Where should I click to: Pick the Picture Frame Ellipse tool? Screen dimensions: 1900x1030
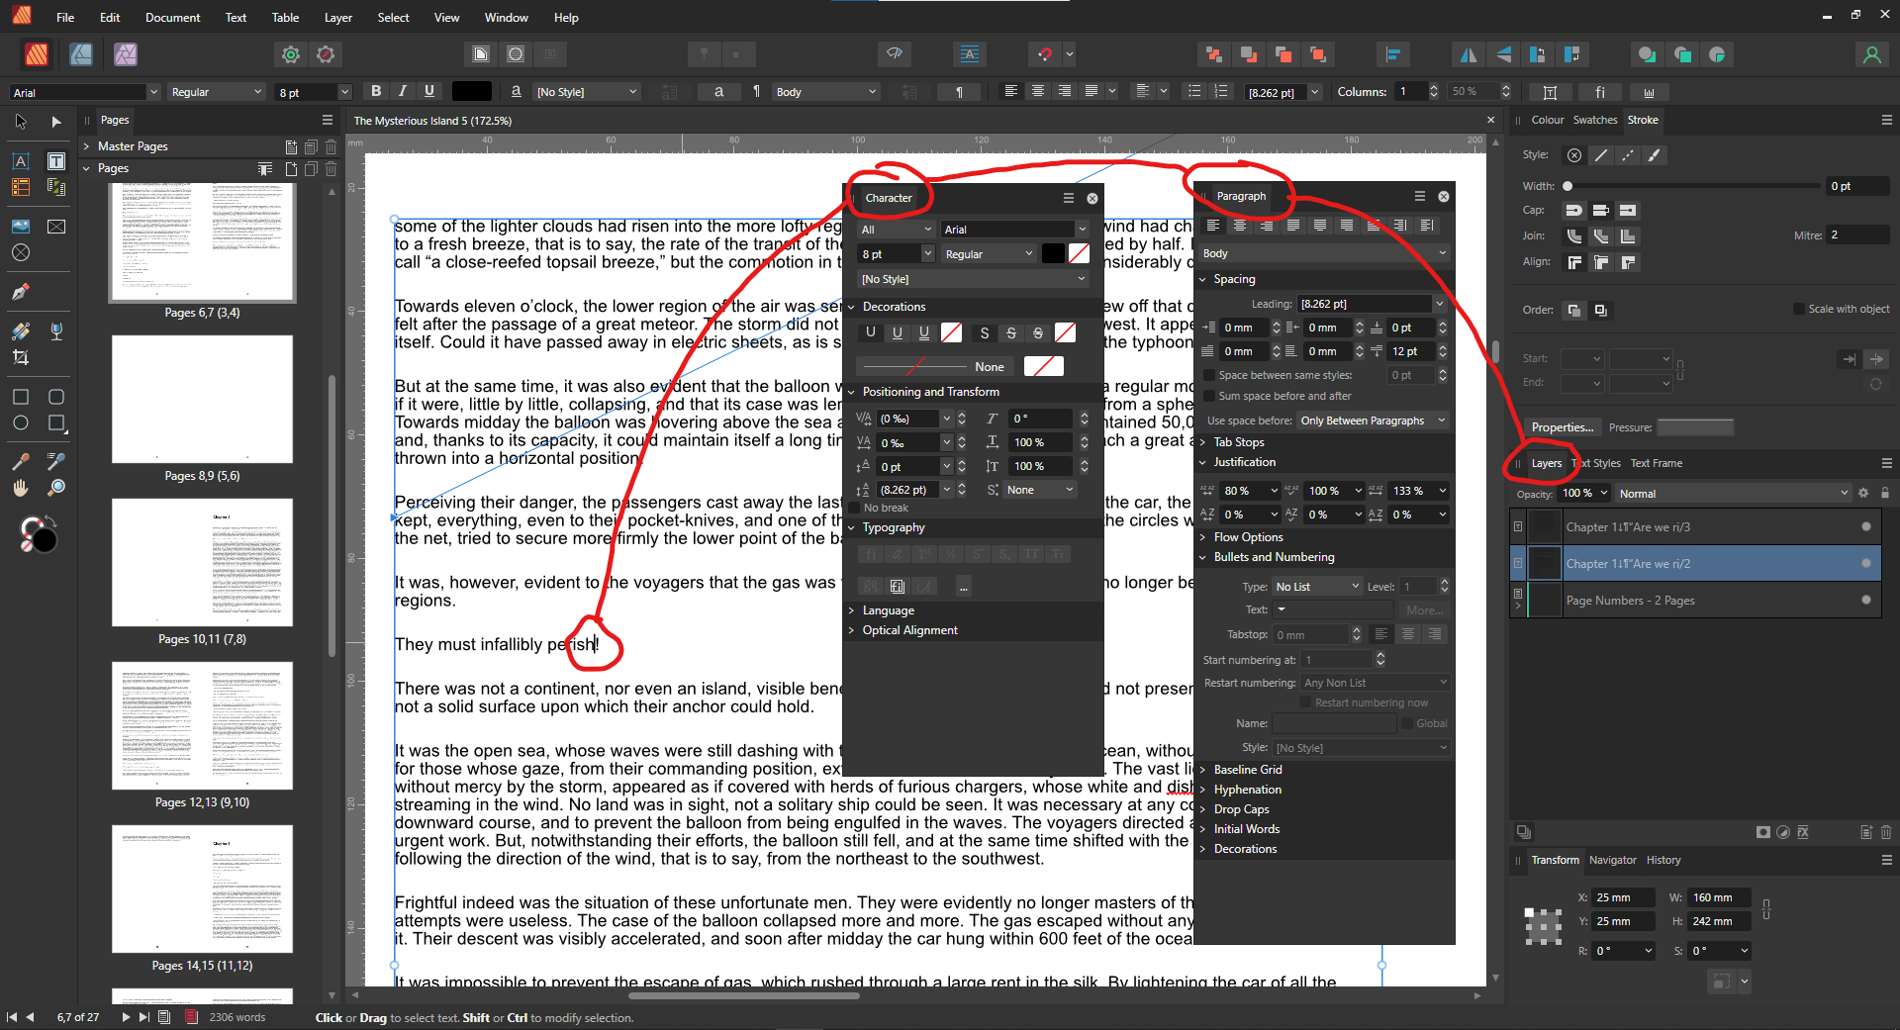point(21,252)
